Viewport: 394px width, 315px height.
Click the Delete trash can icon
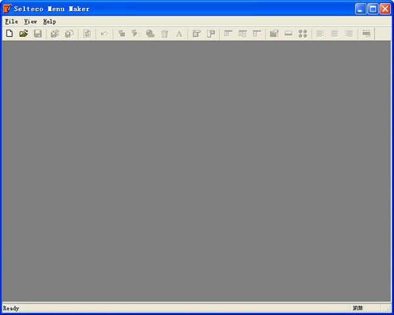point(165,33)
